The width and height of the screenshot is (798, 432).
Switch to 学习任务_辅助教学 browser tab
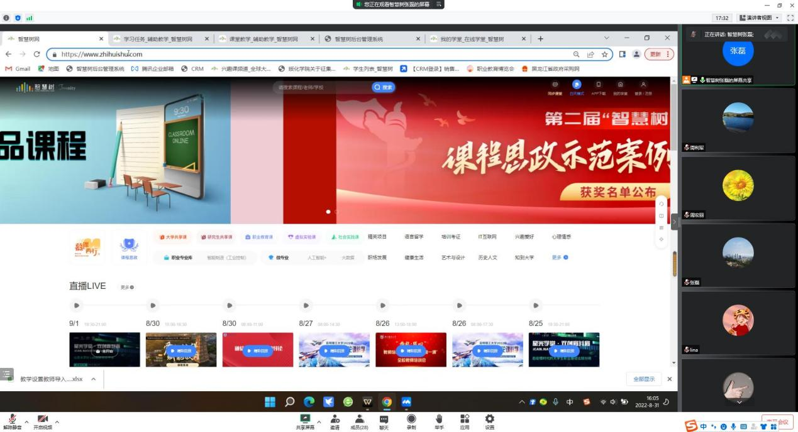click(160, 39)
